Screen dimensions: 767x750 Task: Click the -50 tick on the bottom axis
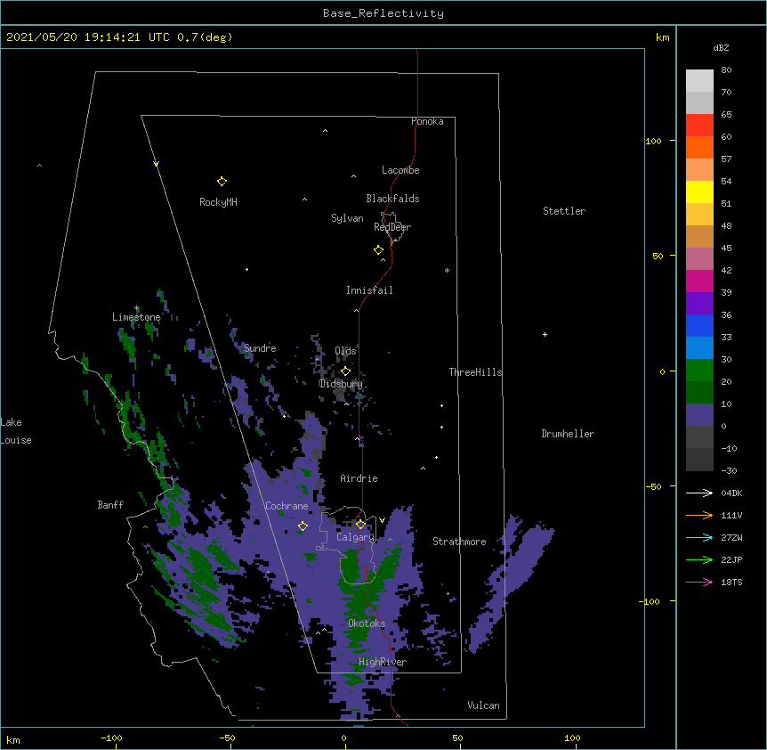[227, 738]
